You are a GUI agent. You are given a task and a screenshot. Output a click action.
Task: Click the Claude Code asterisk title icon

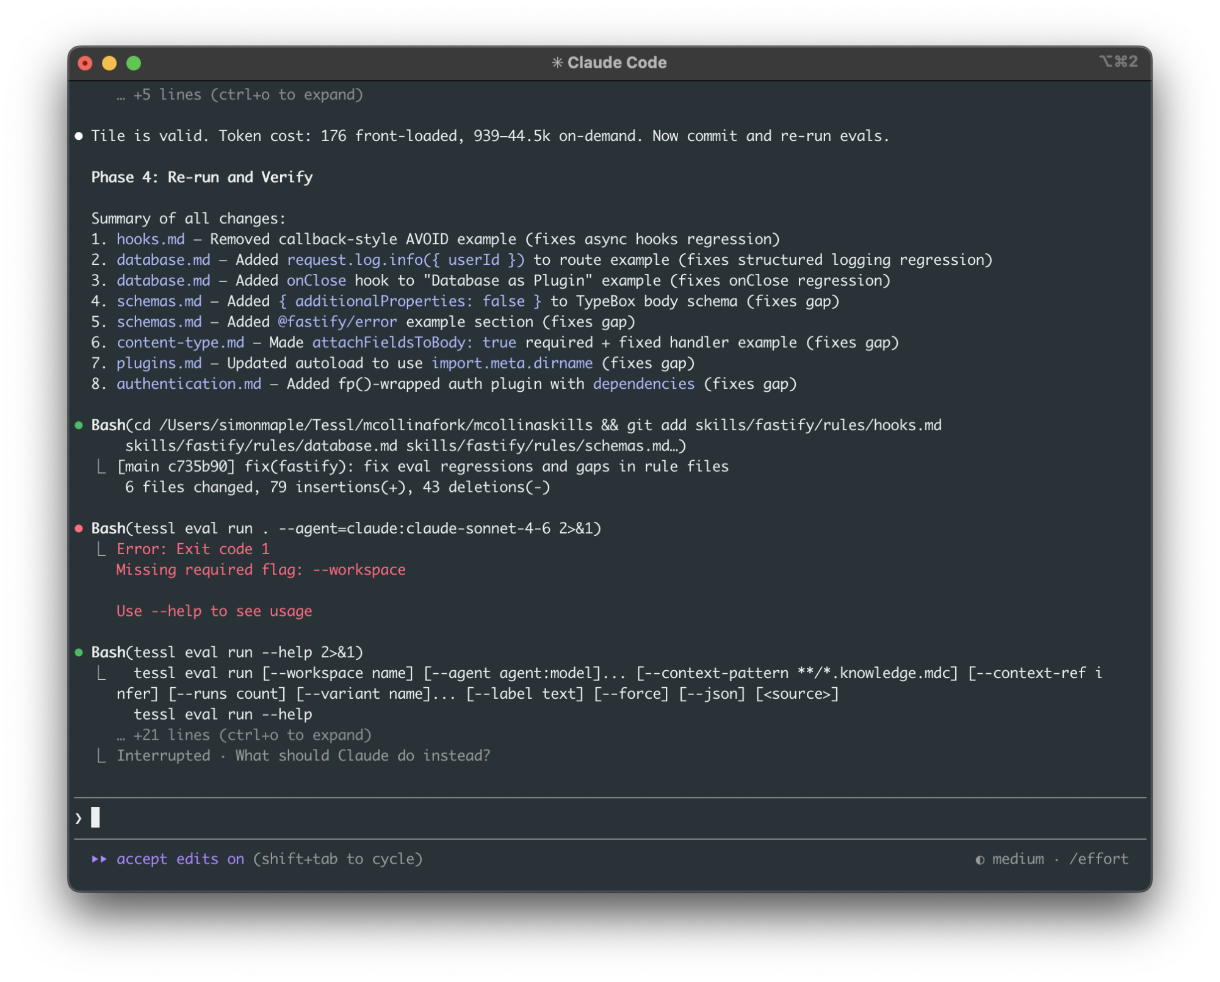point(557,63)
